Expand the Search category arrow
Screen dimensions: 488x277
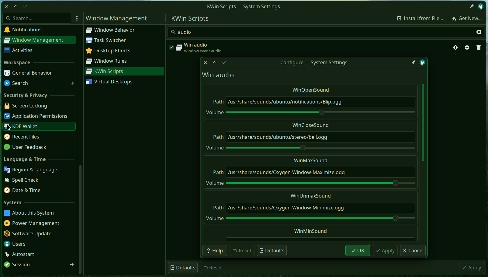pos(72,83)
